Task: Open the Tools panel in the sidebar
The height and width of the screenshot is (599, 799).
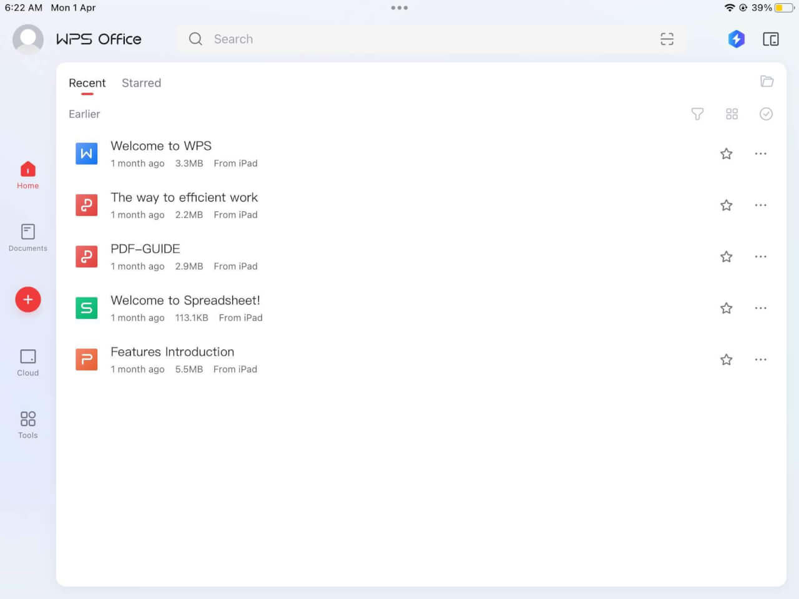Action: click(x=27, y=423)
